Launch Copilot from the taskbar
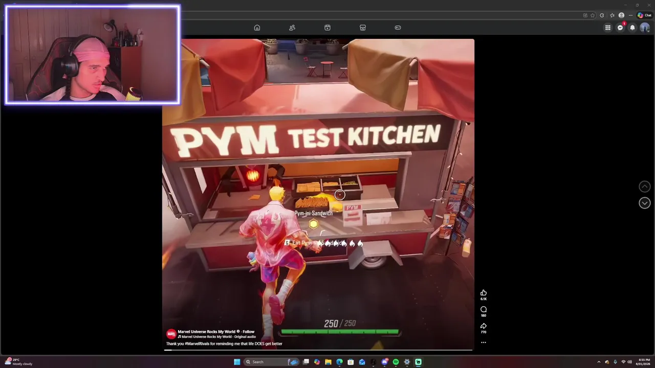Viewport: 655px width, 368px height. pyautogui.click(x=317, y=362)
